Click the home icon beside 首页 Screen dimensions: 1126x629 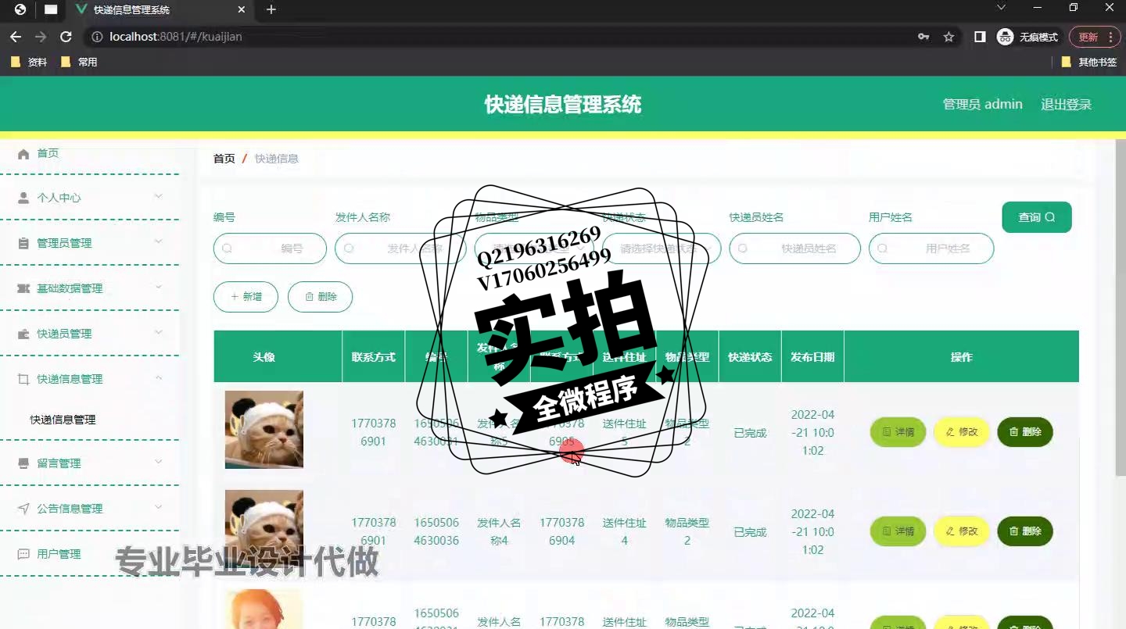coord(23,153)
